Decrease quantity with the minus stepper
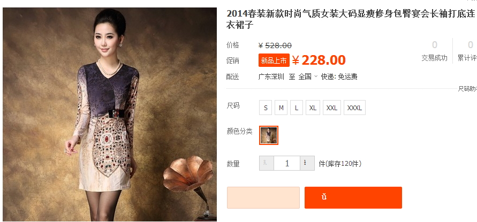 pyautogui.click(x=267, y=163)
